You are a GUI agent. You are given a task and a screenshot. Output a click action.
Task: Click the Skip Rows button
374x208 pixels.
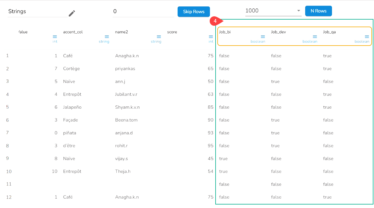(194, 12)
